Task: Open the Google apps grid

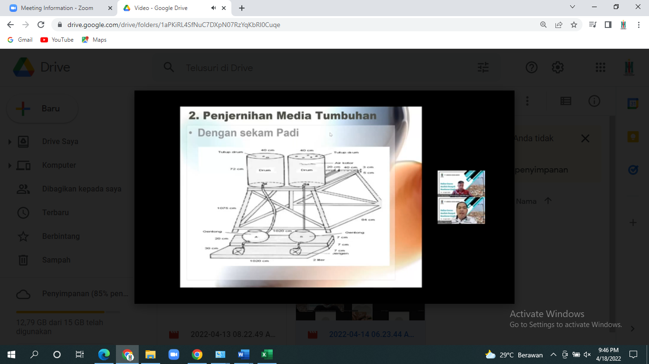Action: 601,68
